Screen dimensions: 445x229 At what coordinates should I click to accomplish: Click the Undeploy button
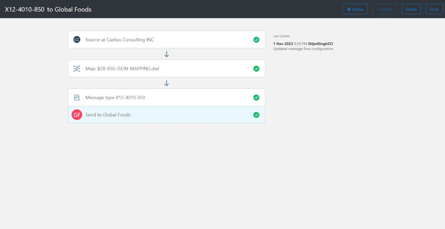(x=385, y=9)
